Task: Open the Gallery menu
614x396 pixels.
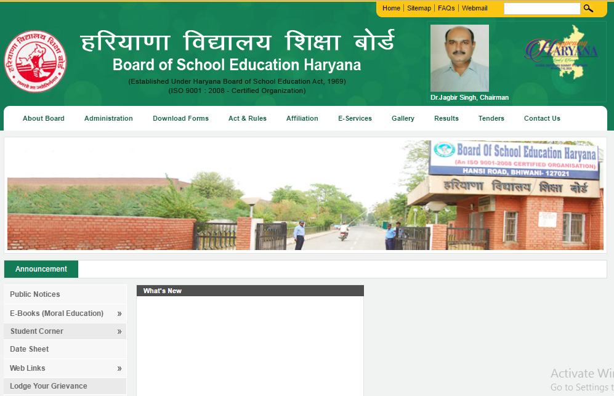Action: (403, 118)
